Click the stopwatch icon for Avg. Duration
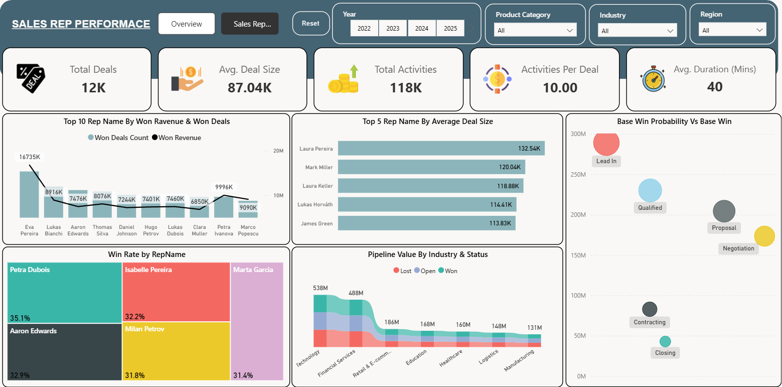Image resolution: width=782 pixels, height=387 pixels. (x=653, y=79)
